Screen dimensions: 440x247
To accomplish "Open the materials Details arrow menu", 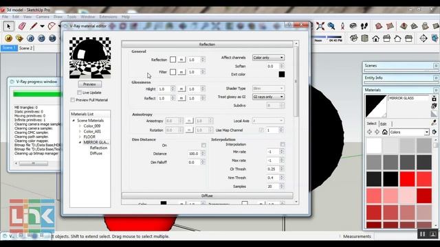I will tap(434, 132).
